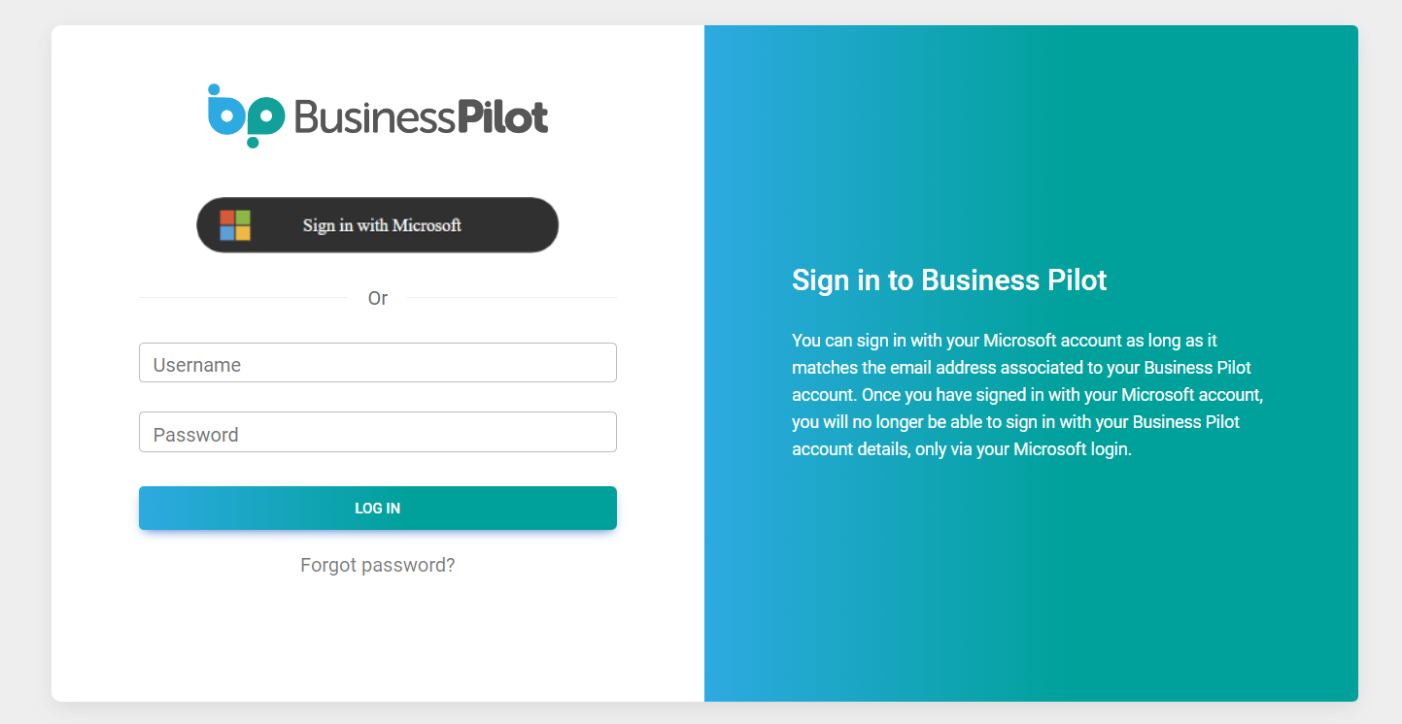Screen dimensions: 1402x724
Task: Sign in with Microsoft button text
Action: pyautogui.click(x=382, y=225)
